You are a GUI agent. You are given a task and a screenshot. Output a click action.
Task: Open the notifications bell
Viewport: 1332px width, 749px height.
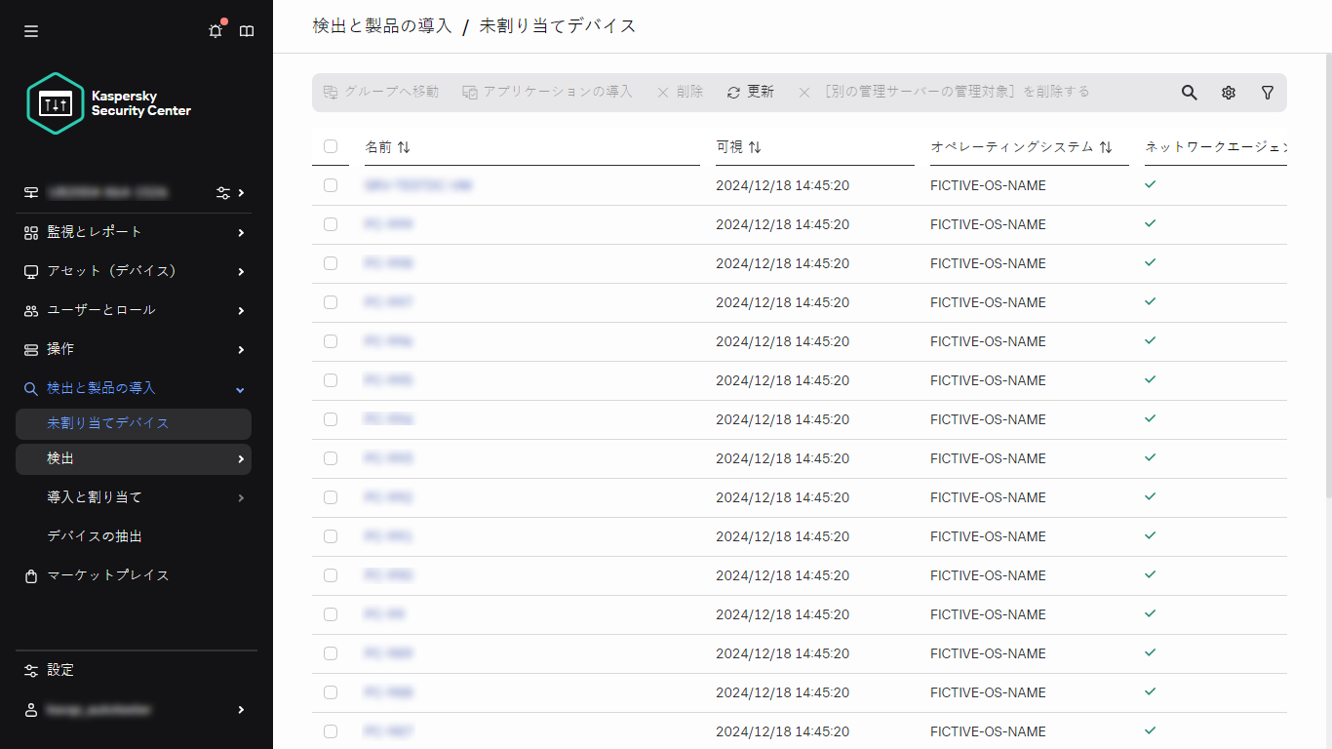(x=215, y=30)
